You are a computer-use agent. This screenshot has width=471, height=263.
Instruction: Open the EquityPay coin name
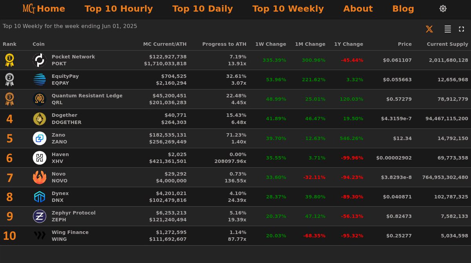65,76
